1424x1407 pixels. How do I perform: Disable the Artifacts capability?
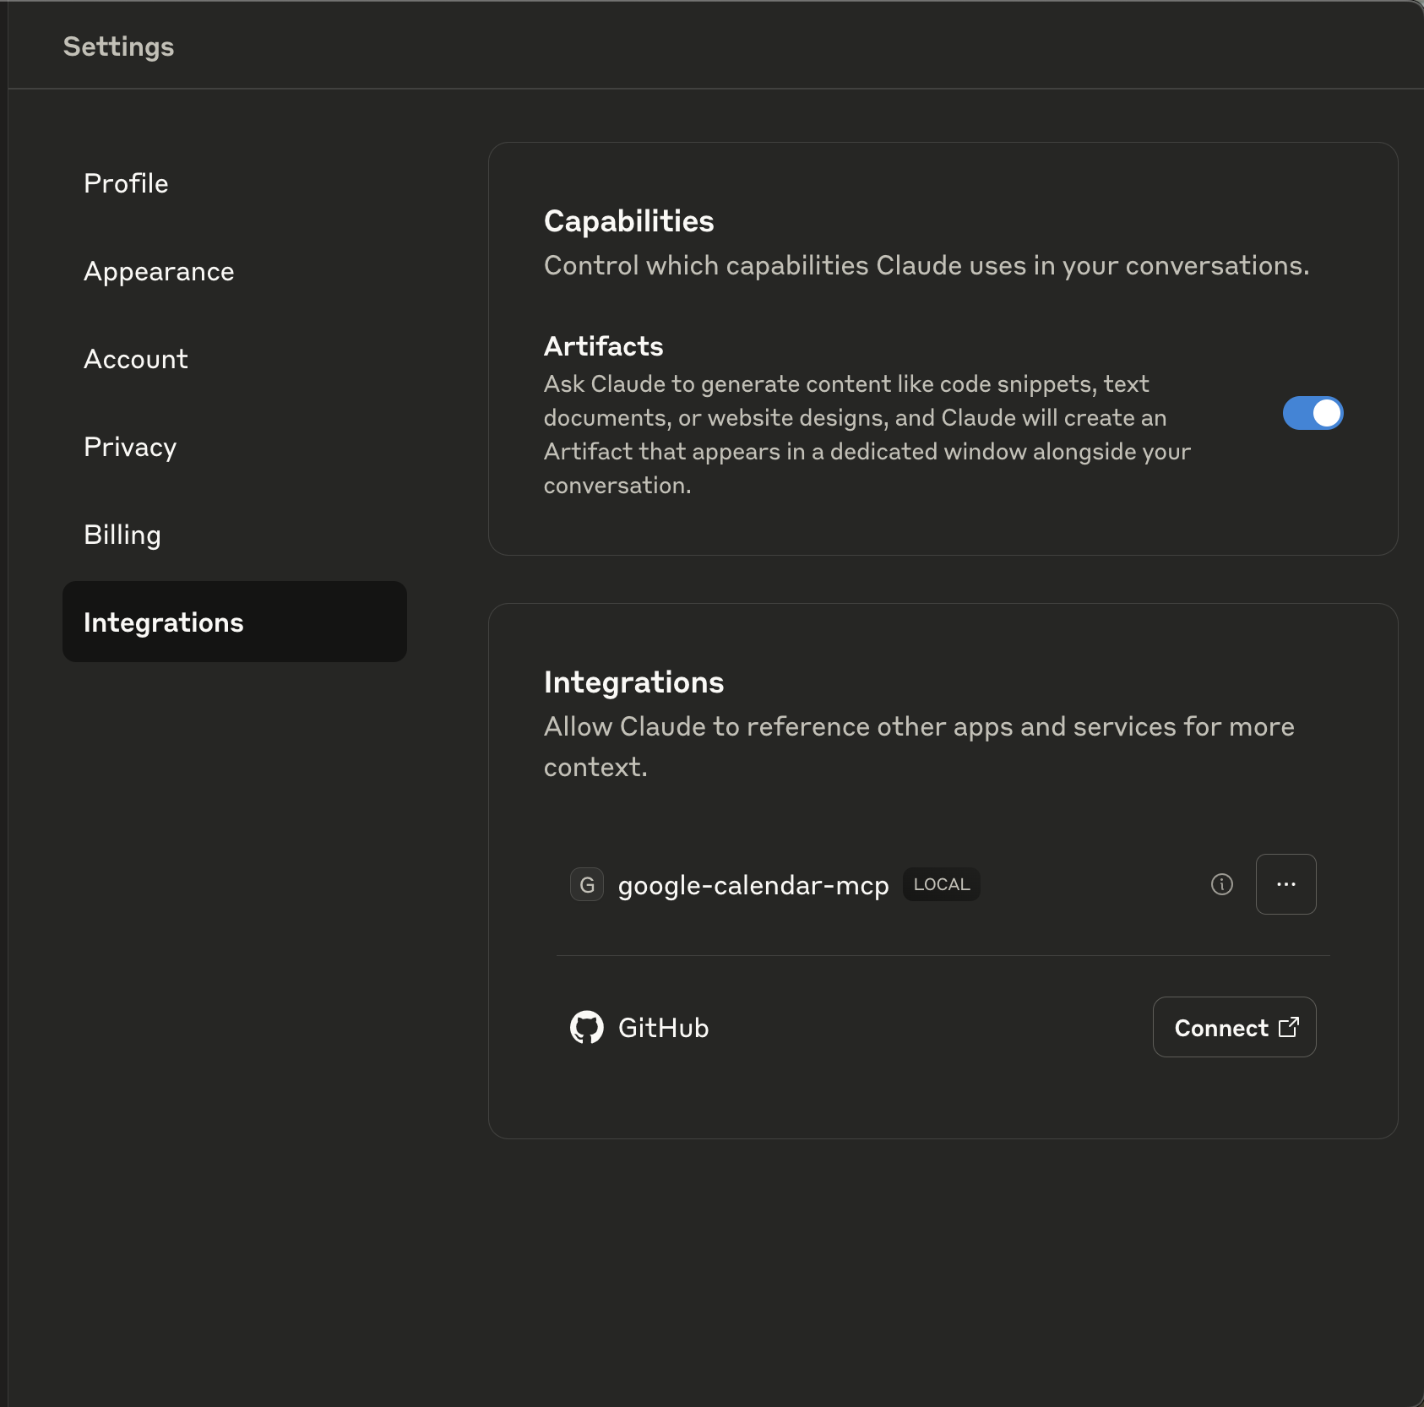tap(1312, 413)
